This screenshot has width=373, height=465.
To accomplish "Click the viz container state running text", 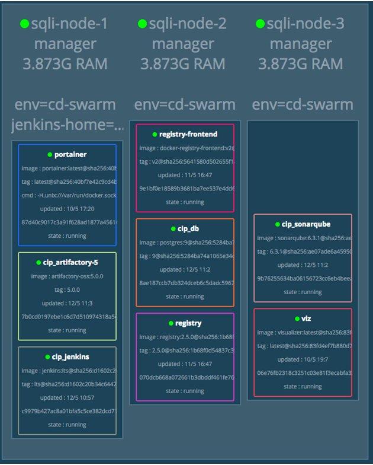I will click(x=303, y=386).
